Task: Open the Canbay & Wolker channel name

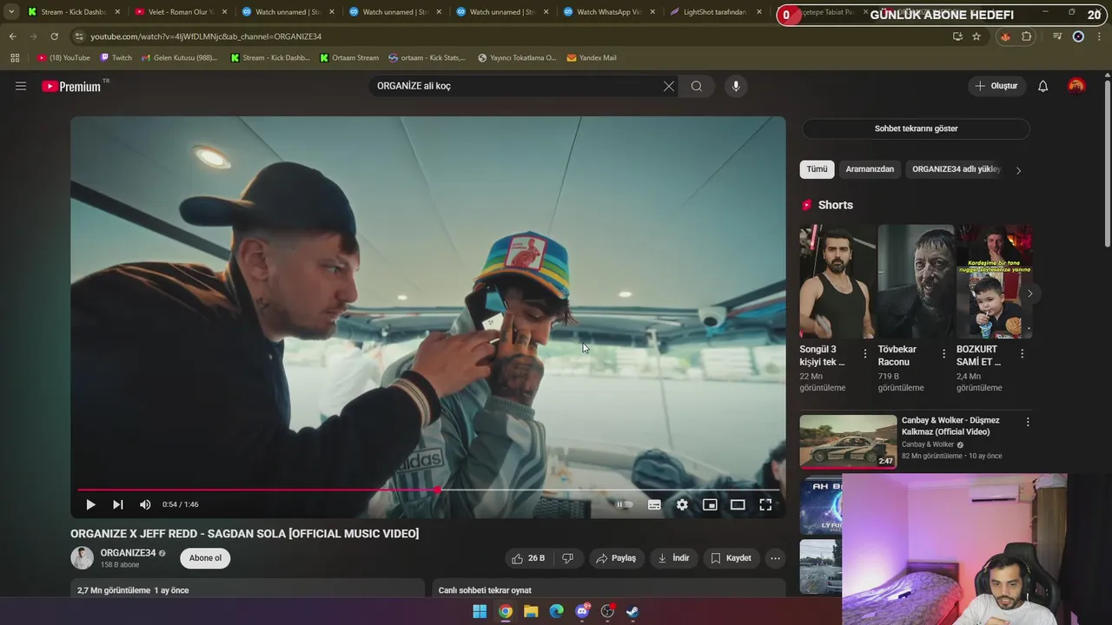Action: (928, 444)
